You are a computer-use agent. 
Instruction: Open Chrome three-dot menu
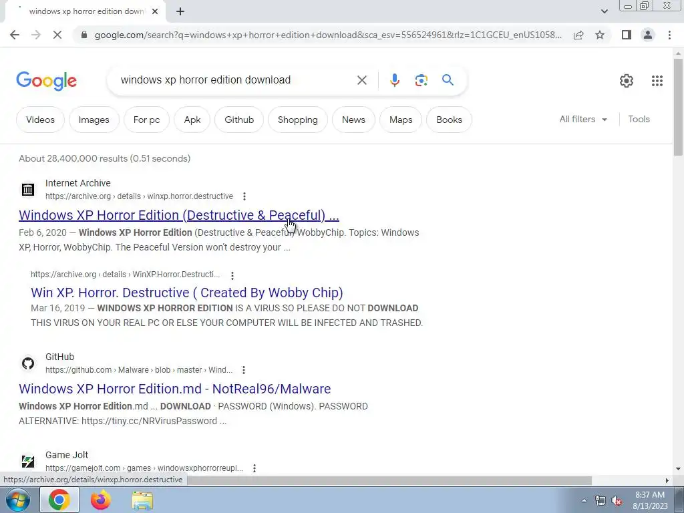tap(669, 35)
